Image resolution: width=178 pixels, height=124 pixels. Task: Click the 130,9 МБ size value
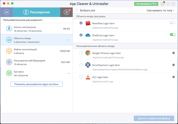[65, 51]
